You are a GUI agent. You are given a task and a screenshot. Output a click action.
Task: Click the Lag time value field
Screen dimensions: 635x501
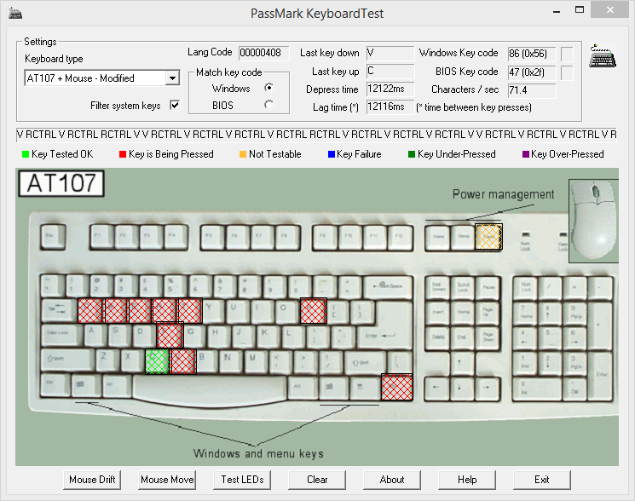point(390,107)
